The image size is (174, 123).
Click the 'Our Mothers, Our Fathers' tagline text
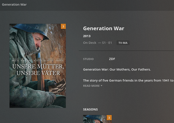pyautogui.click(x=117, y=69)
